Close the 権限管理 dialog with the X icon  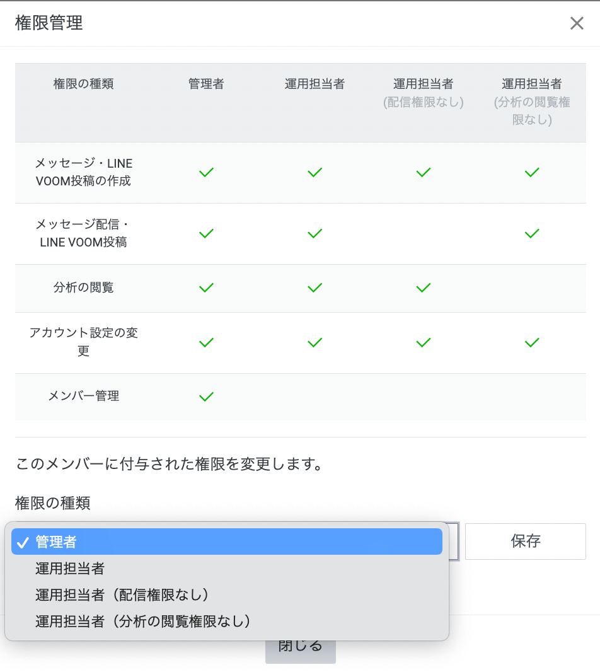[577, 24]
